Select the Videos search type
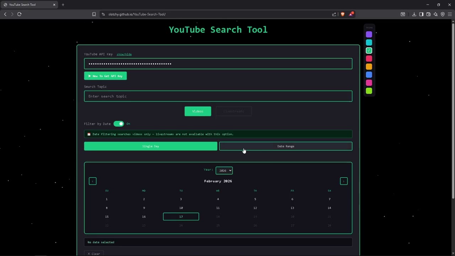 coord(198,111)
